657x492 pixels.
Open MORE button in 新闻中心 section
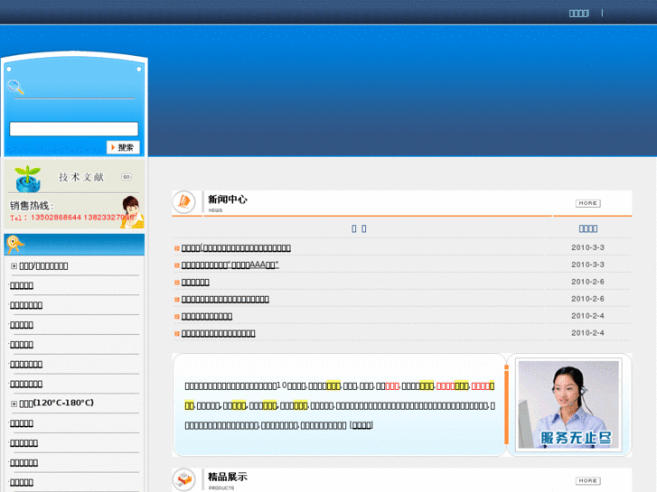(587, 203)
